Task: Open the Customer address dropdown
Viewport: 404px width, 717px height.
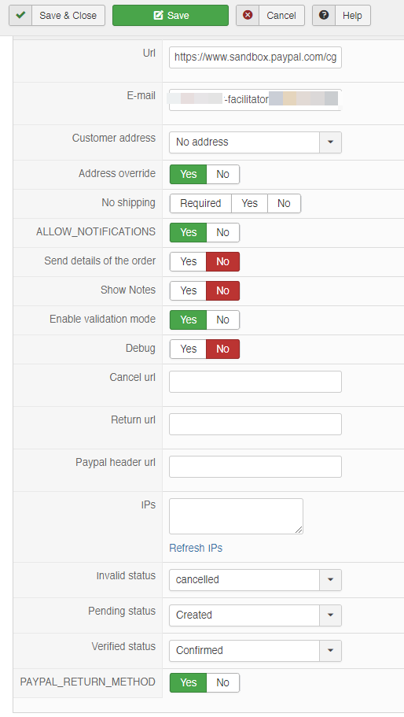Action: click(x=255, y=142)
